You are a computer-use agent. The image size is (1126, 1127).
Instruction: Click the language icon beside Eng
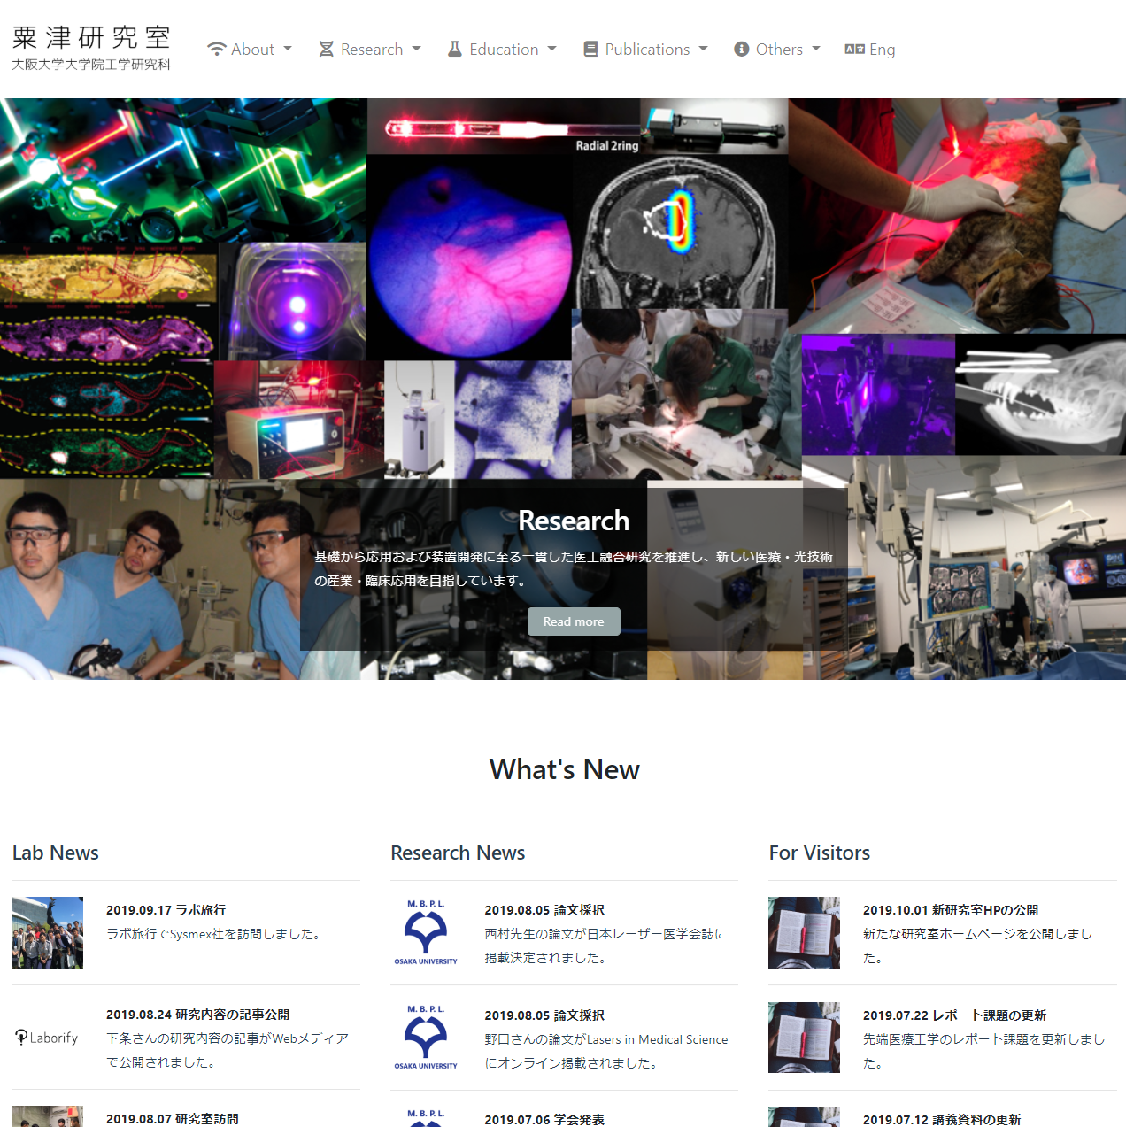(x=854, y=50)
